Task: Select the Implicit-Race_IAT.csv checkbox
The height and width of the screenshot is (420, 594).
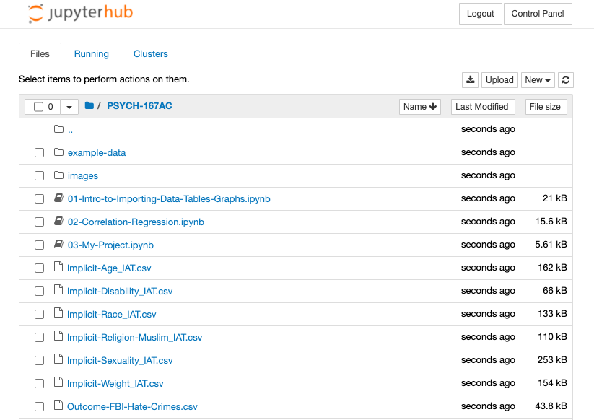Action: pyautogui.click(x=40, y=314)
